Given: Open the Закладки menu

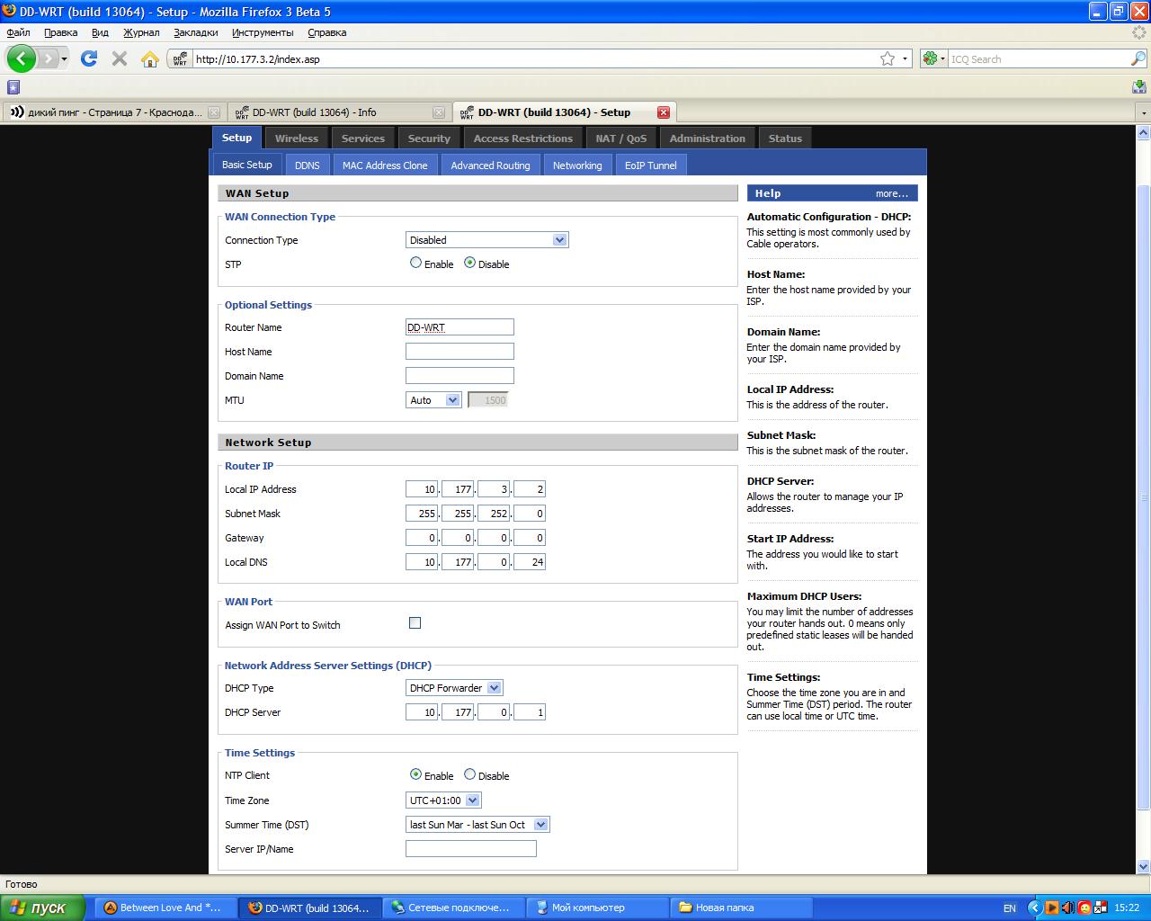Looking at the screenshot, I should pos(196,32).
